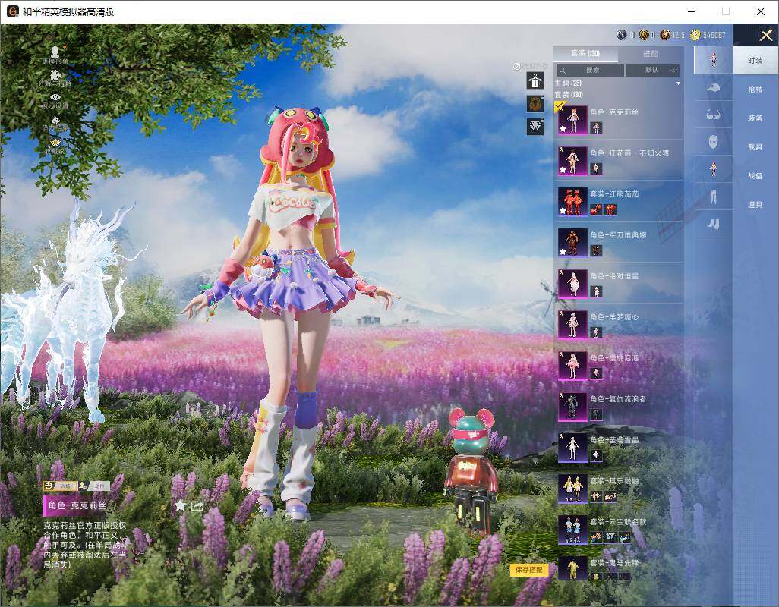This screenshot has width=779, height=607.
Task: Click the smiley-face button beside the 动作 action button
Action: pyautogui.click(x=60, y=486)
